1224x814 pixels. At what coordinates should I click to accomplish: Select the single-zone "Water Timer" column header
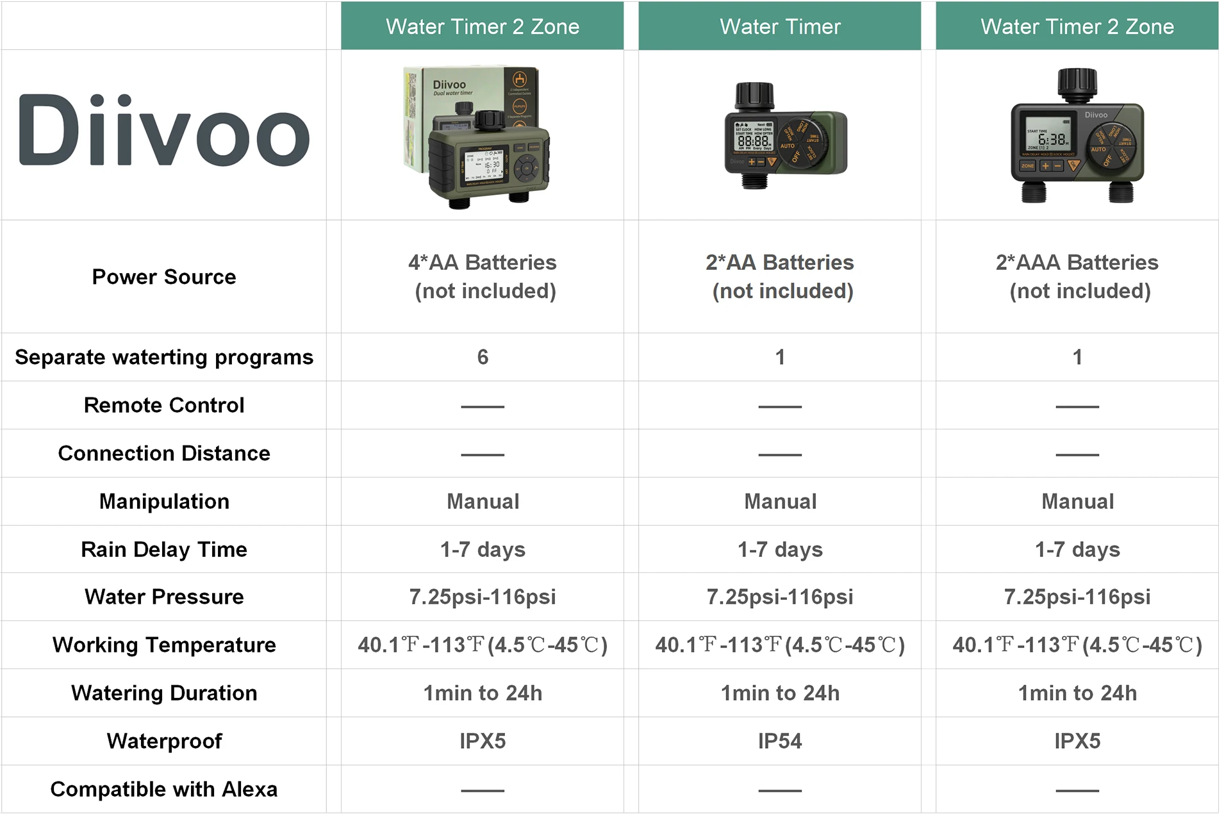click(780, 26)
